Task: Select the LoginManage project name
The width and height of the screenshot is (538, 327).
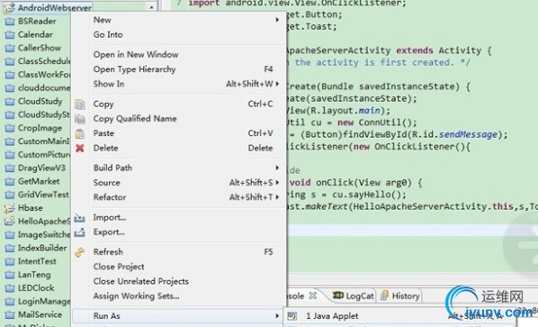Action: pyautogui.click(x=44, y=302)
